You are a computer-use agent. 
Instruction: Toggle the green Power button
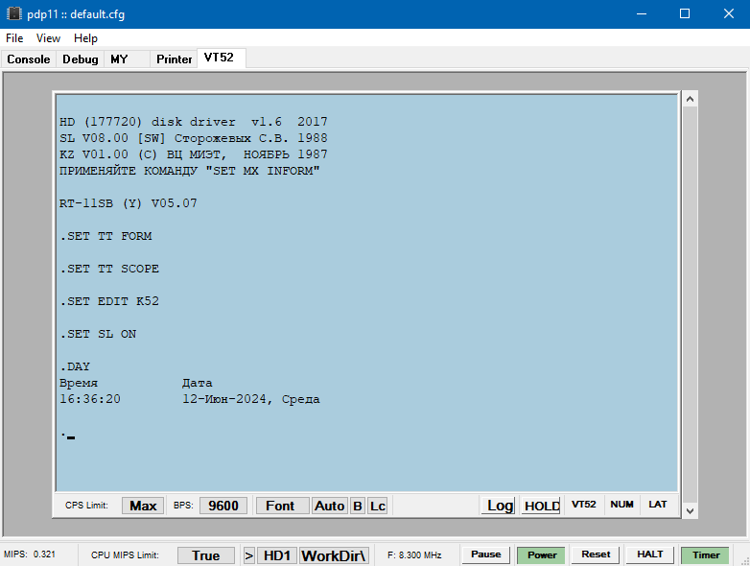coord(542,555)
